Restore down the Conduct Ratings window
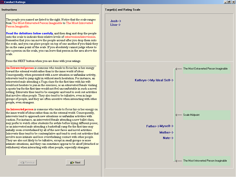 [229, 2]
